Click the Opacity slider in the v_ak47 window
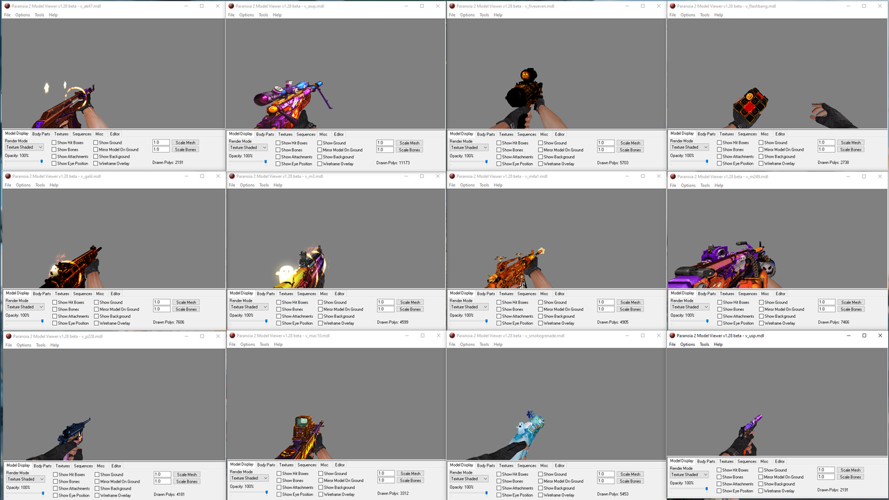Viewport: 889px width, 500px height. [24, 162]
